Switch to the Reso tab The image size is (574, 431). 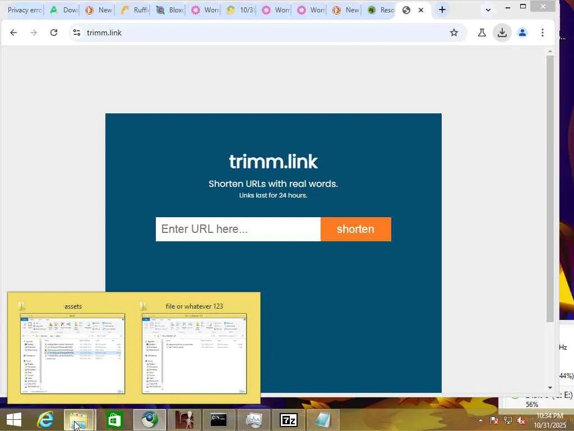tap(381, 10)
